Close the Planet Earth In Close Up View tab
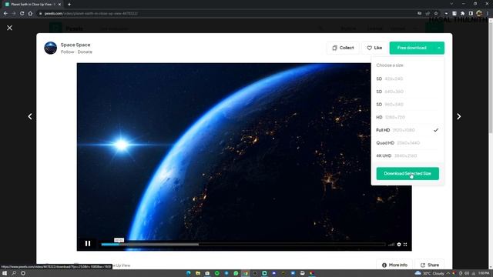This screenshot has height=277, width=493. 60,5
